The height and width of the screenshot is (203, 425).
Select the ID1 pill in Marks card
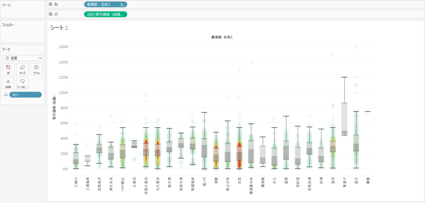[25, 95]
